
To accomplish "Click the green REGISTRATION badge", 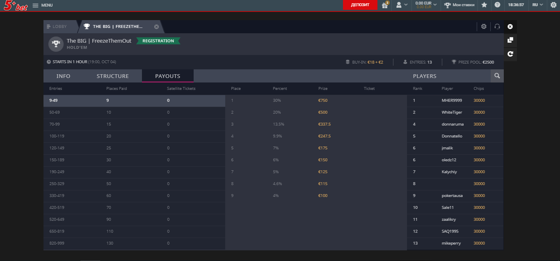I will [x=158, y=41].
